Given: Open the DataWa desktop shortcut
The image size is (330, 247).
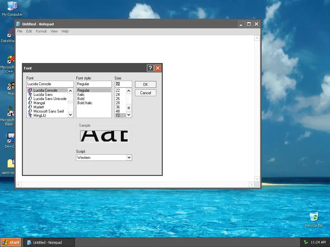Looking at the screenshot, I should point(8,36).
